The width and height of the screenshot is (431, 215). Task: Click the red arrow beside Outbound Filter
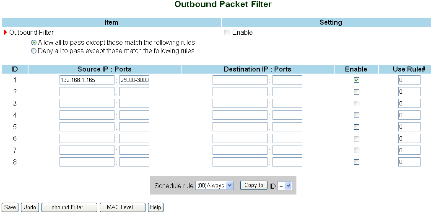[5, 32]
